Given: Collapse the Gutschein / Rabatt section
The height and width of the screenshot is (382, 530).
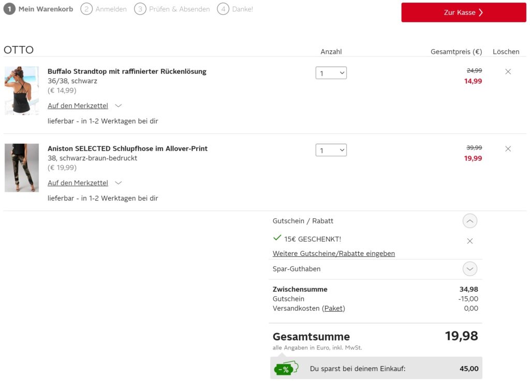Looking at the screenshot, I should click(x=469, y=221).
